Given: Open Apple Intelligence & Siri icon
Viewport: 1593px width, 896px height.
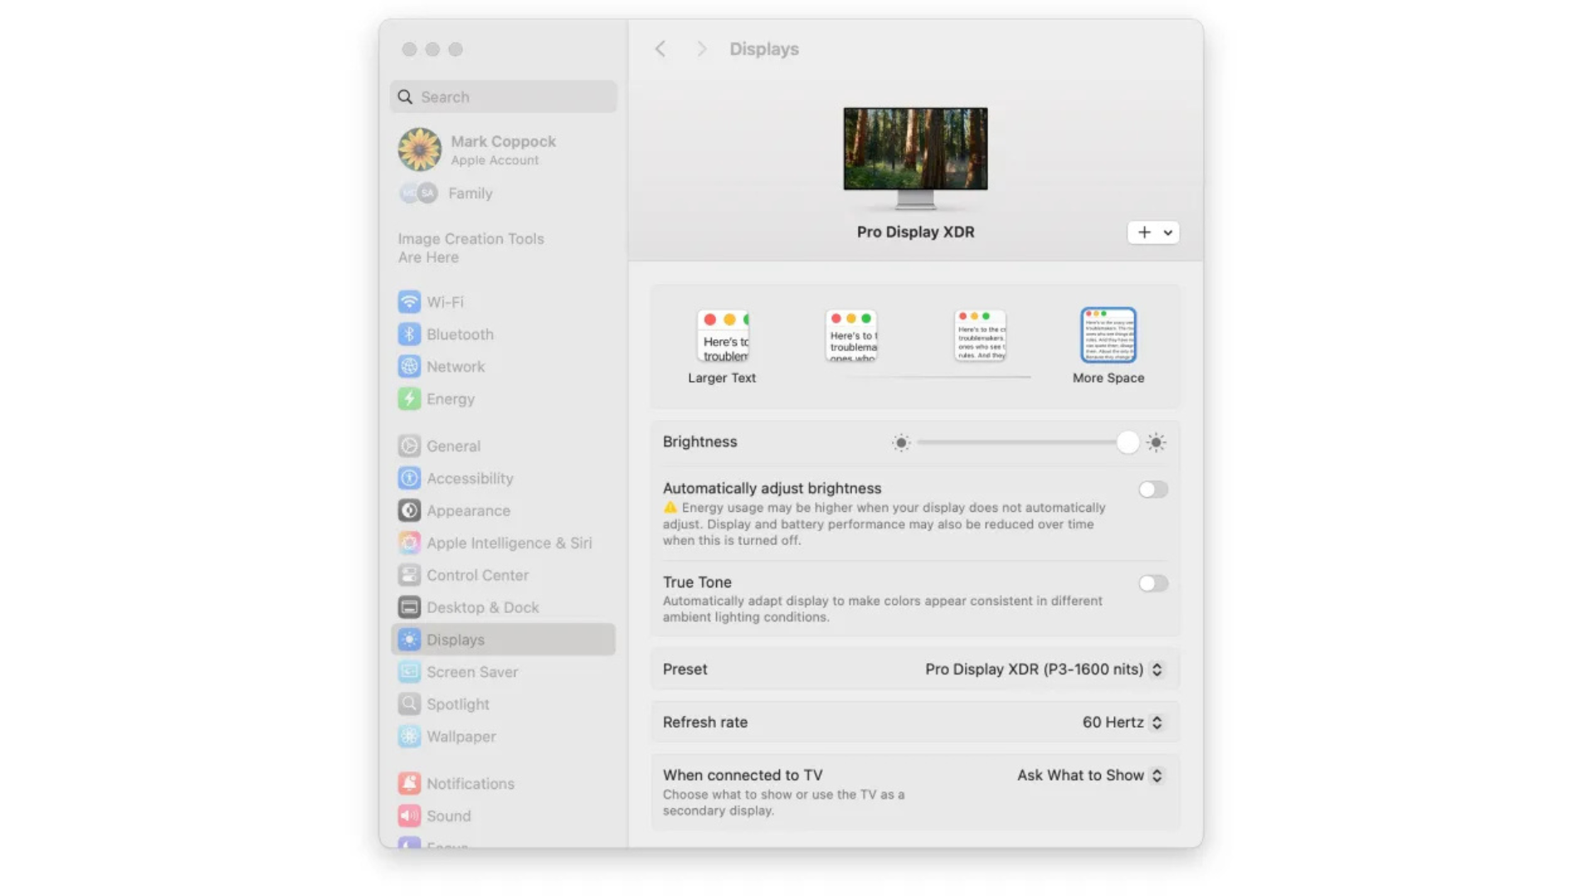Looking at the screenshot, I should [409, 543].
